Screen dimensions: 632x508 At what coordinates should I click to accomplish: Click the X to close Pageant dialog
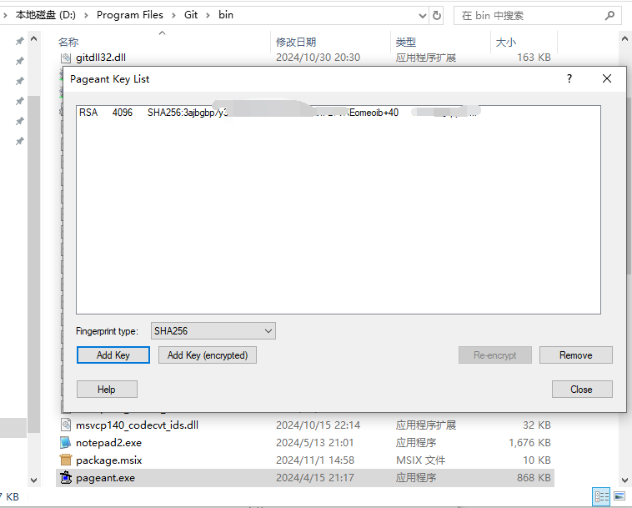(x=607, y=78)
